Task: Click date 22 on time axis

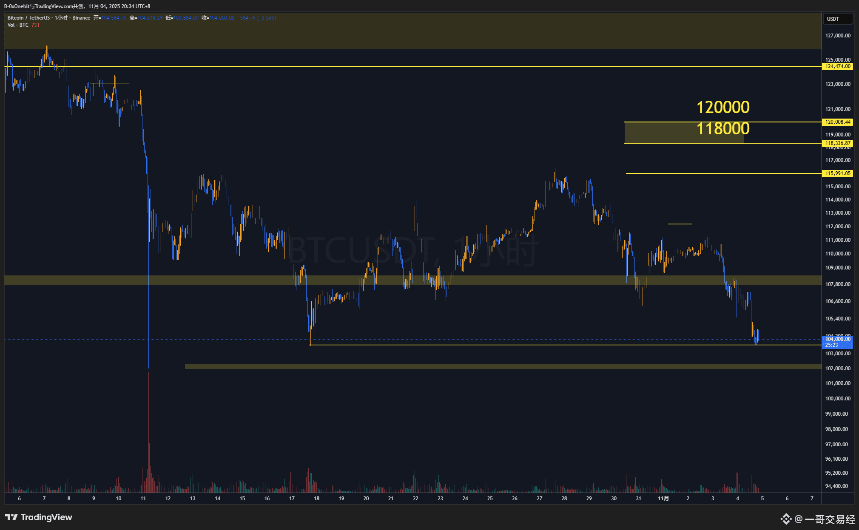Action: coord(415,499)
